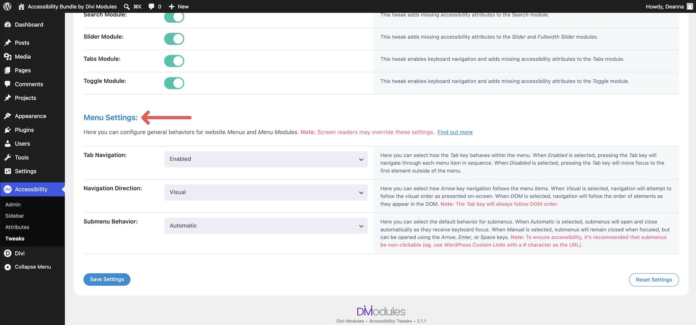This screenshot has width=696, height=325.
Task: Toggle the Search Module switch
Action: (x=174, y=17)
